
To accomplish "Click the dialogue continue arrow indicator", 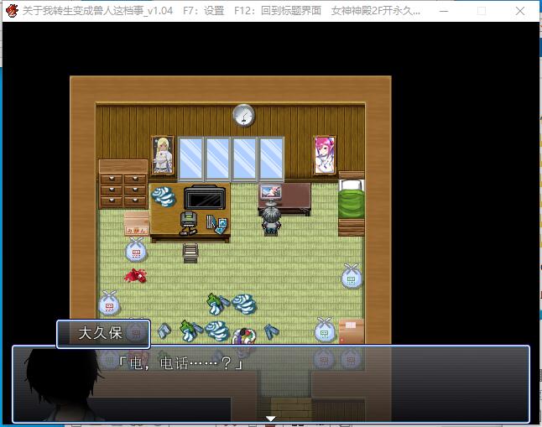I will point(270,418).
